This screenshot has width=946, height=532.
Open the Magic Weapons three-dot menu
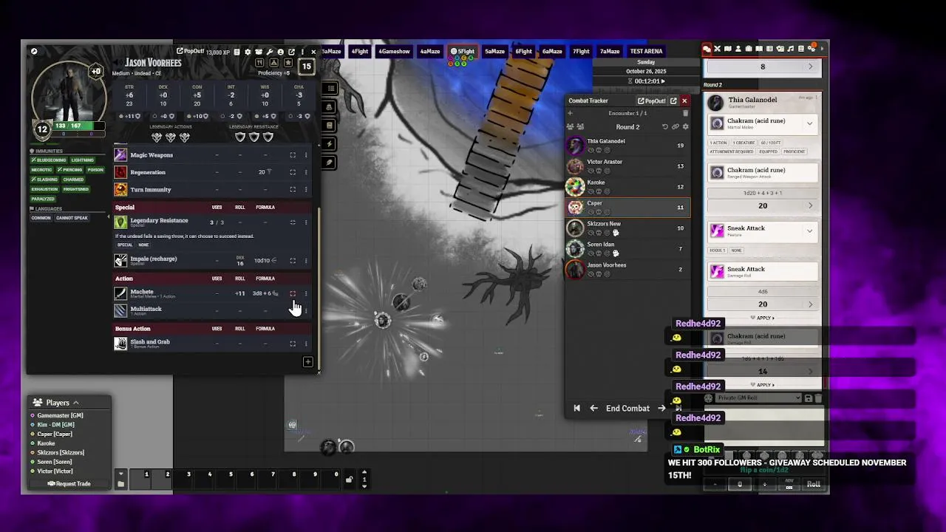pyautogui.click(x=306, y=155)
